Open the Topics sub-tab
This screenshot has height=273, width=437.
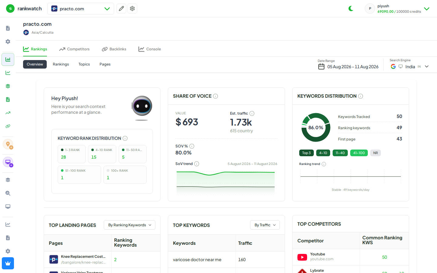coord(84,64)
